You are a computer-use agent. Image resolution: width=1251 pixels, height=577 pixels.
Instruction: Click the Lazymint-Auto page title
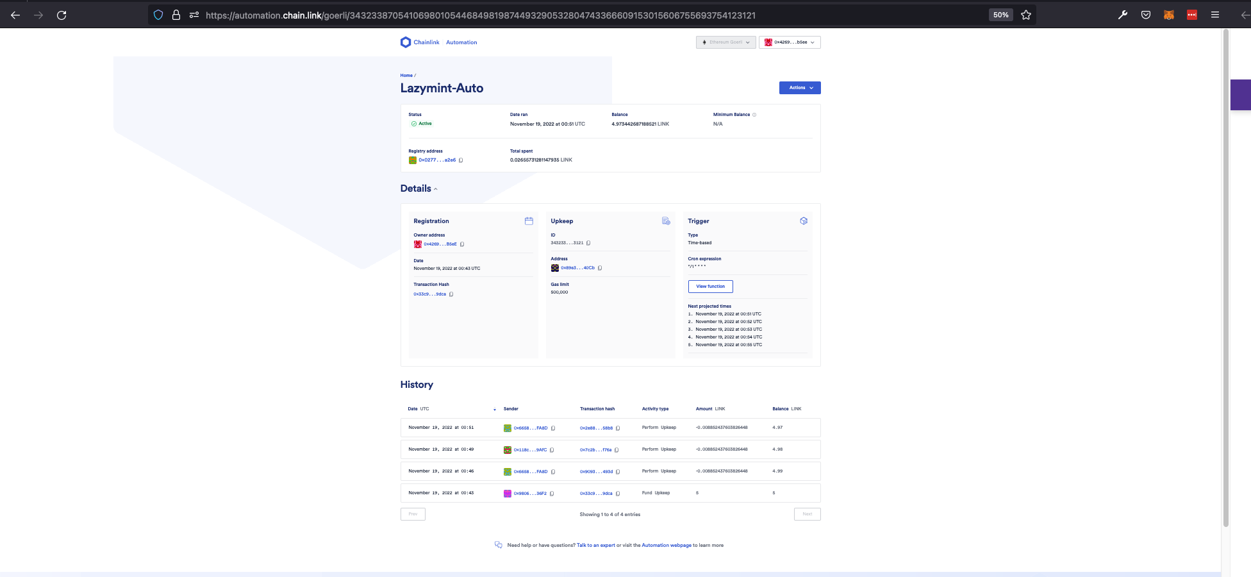click(x=442, y=88)
